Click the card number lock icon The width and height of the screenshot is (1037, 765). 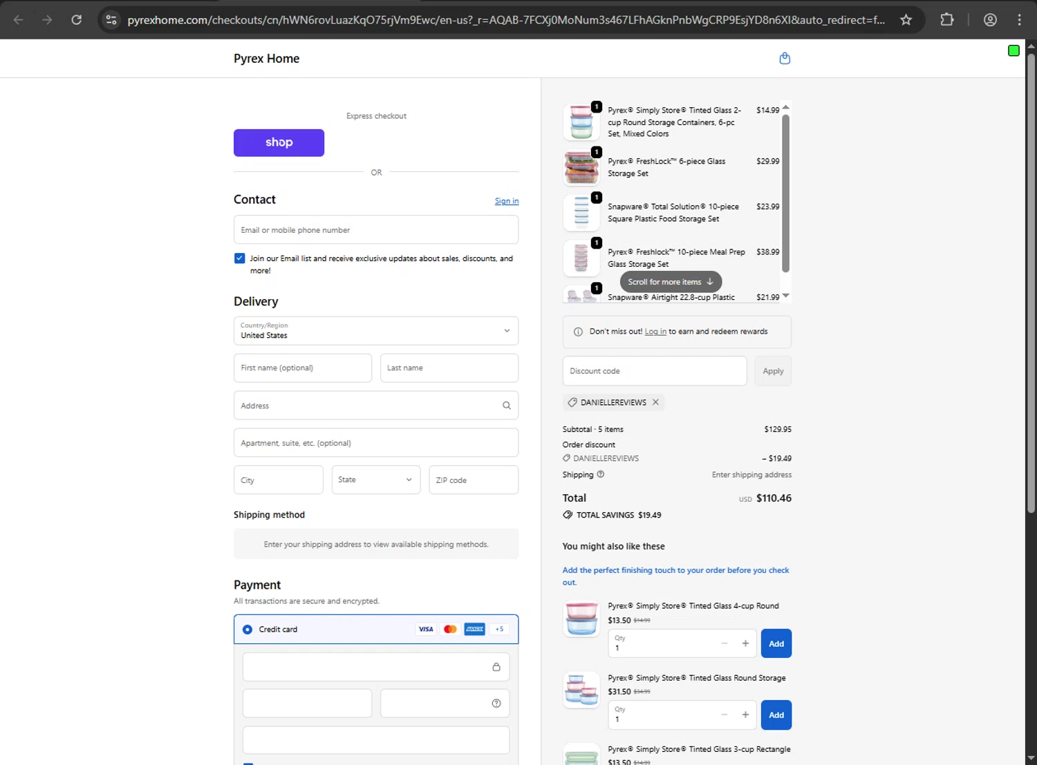[496, 667]
